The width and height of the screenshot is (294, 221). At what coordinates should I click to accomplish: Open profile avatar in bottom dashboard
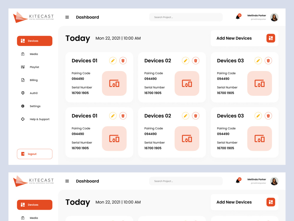tap(274, 181)
